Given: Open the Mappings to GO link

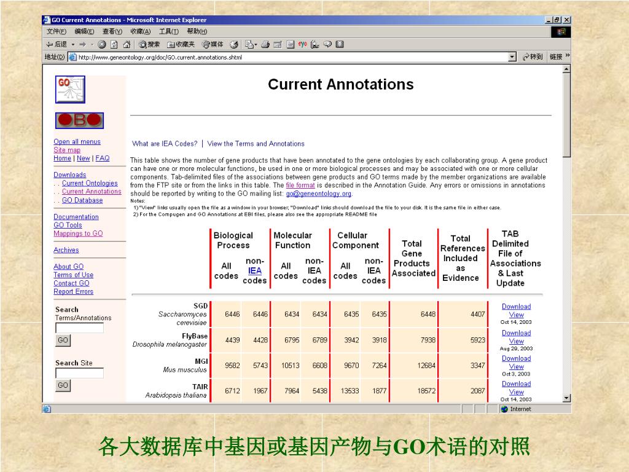Looking at the screenshot, I should tap(78, 234).
